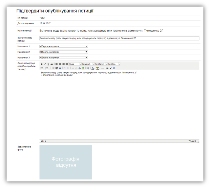
Task: Insert a bulleted list
Action: tap(42, 68)
